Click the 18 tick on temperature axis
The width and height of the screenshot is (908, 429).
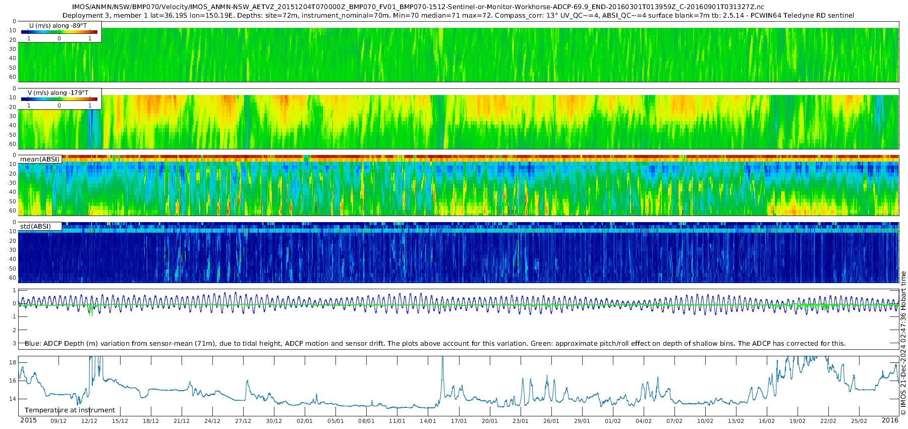13,362
